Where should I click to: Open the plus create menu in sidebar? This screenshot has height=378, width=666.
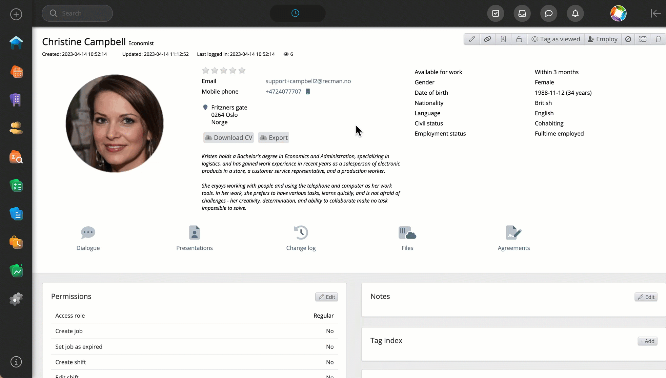coord(16,14)
